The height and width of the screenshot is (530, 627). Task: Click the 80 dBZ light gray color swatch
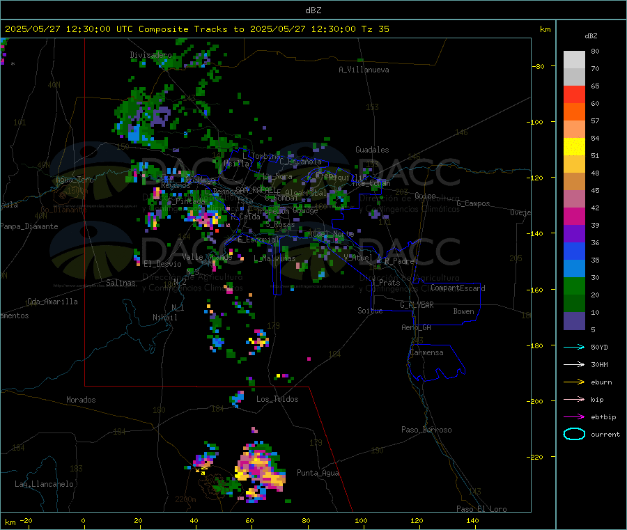tap(574, 60)
